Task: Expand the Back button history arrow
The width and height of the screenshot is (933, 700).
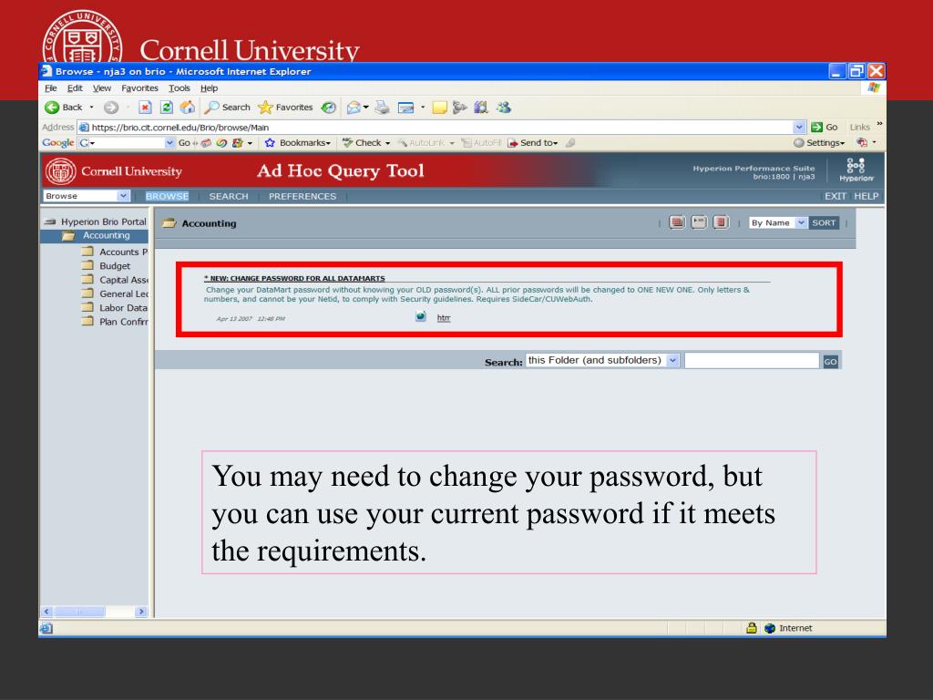Action: [91, 108]
